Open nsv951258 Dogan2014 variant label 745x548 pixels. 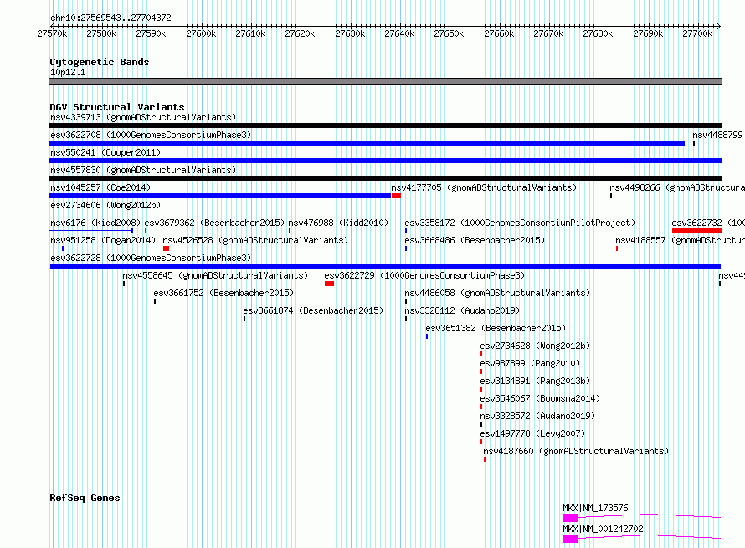point(103,240)
